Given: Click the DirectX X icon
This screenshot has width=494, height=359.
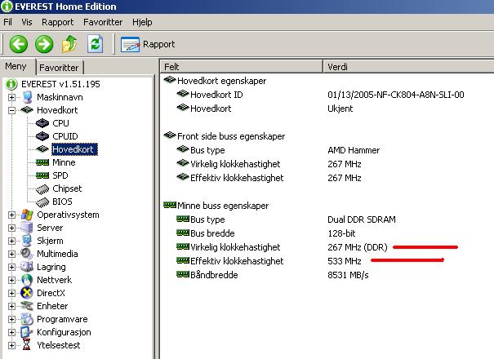Looking at the screenshot, I should (27, 293).
